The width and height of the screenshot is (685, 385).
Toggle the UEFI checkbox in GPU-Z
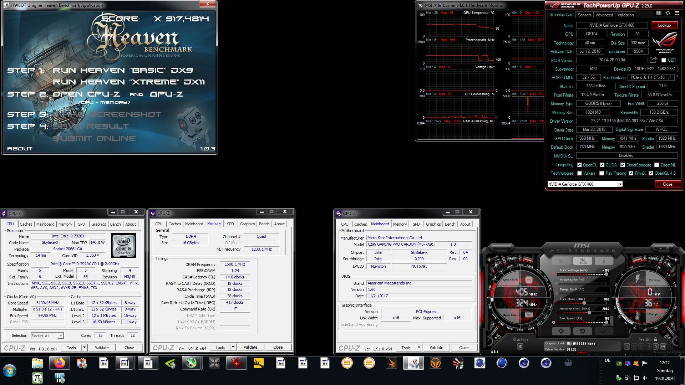tap(664, 60)
